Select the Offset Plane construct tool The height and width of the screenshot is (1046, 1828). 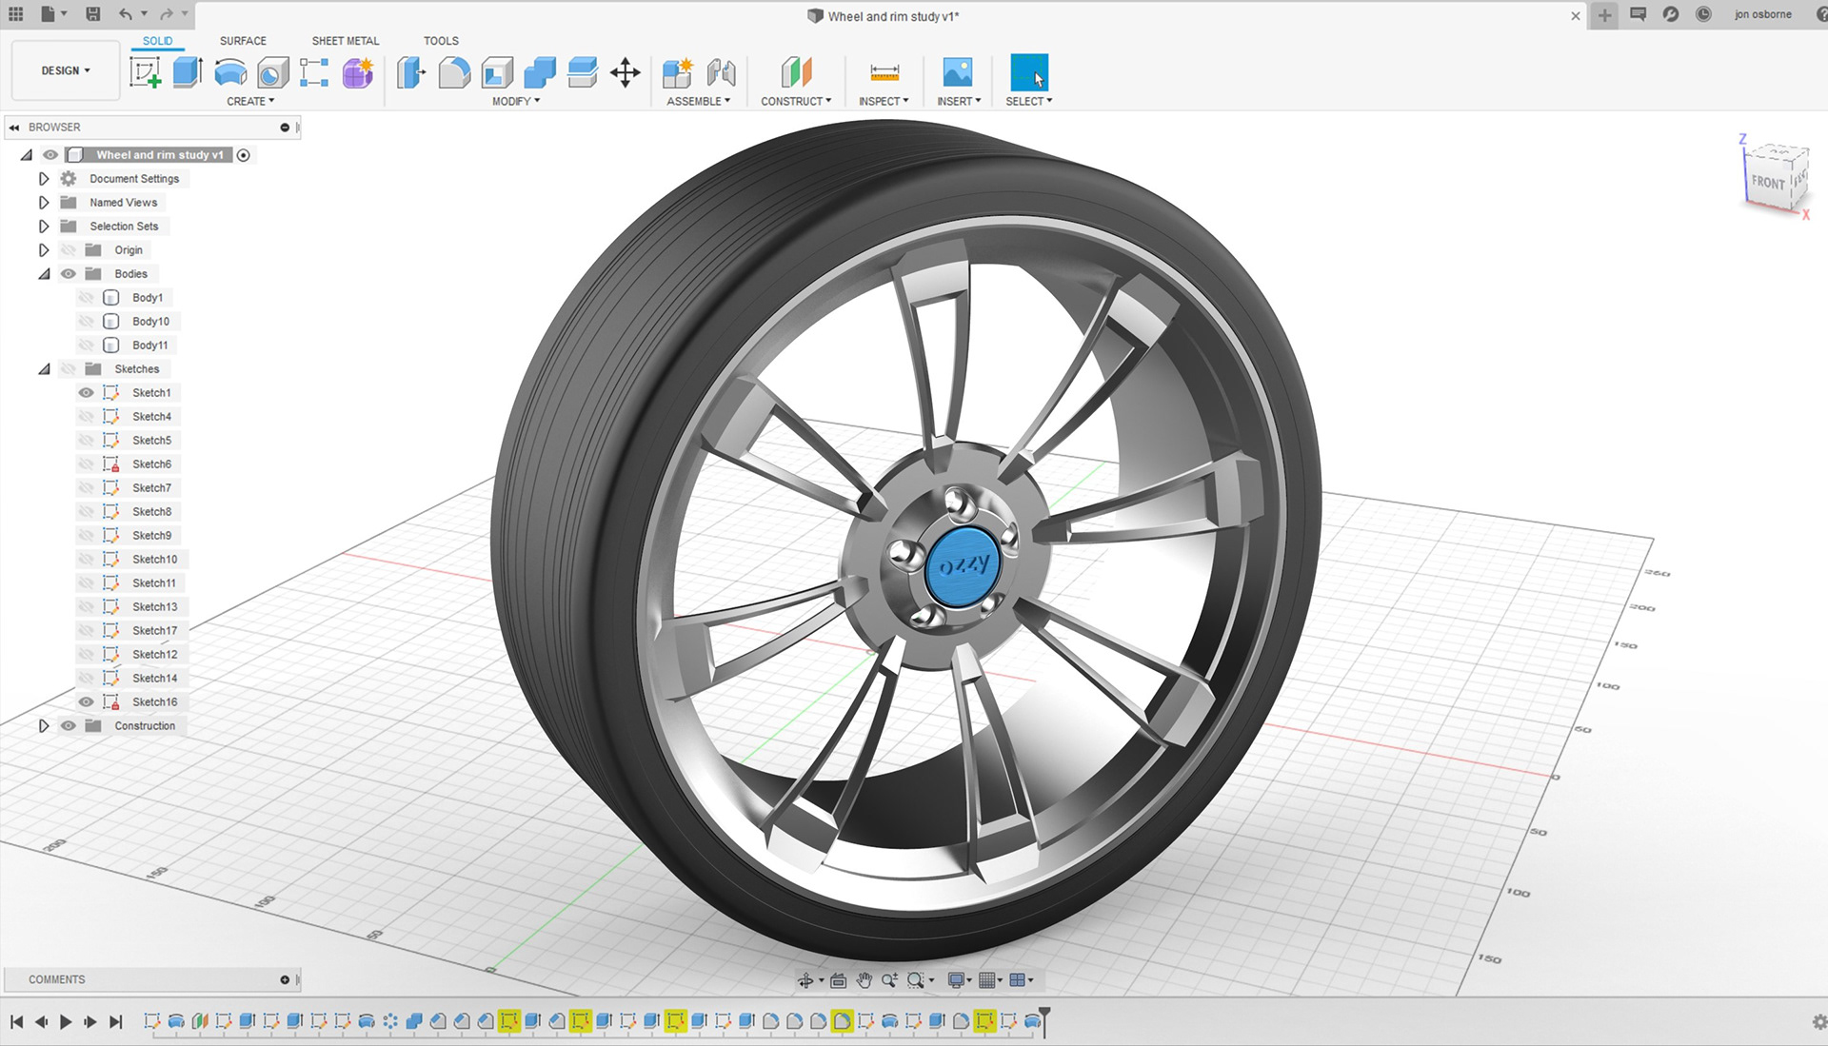point(796,72)
